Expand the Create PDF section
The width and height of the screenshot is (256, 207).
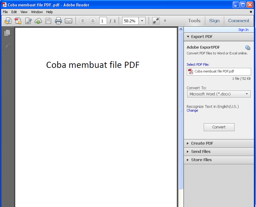coord(219,143)
